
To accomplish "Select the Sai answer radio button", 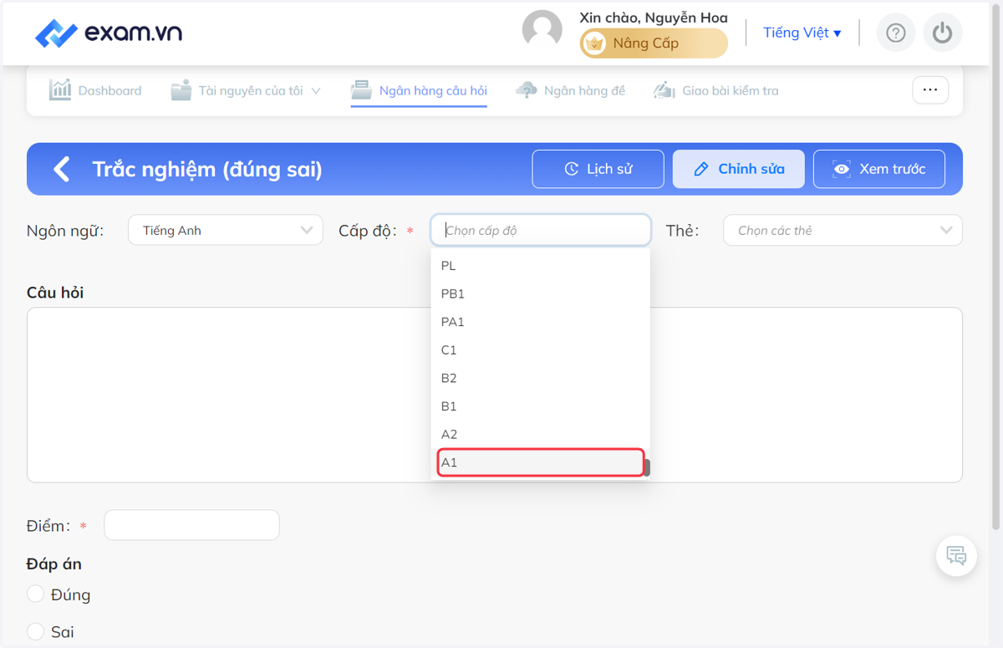I will 35,631.
